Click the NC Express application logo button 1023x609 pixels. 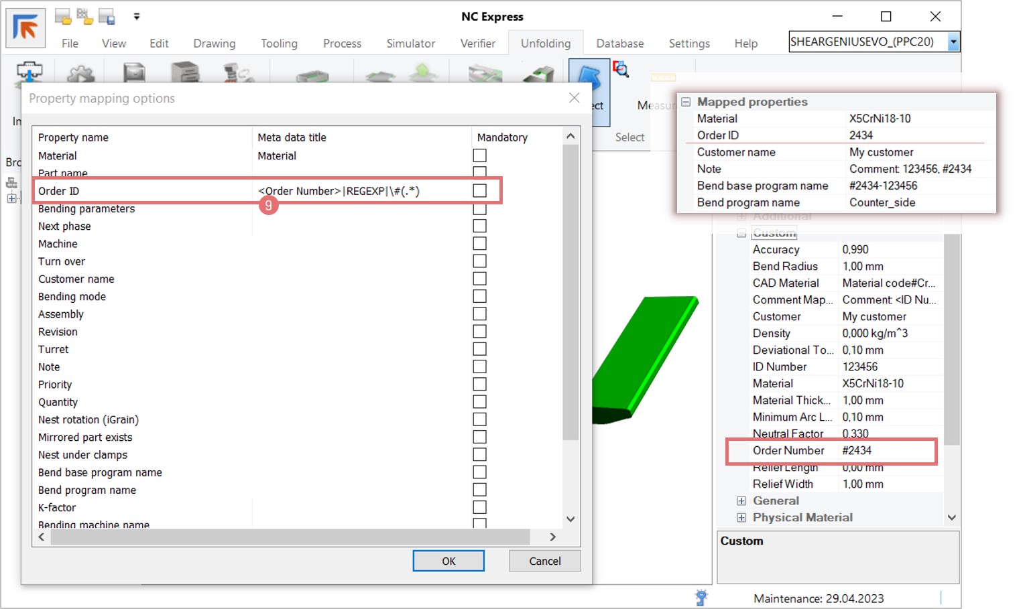click(25, 28)
